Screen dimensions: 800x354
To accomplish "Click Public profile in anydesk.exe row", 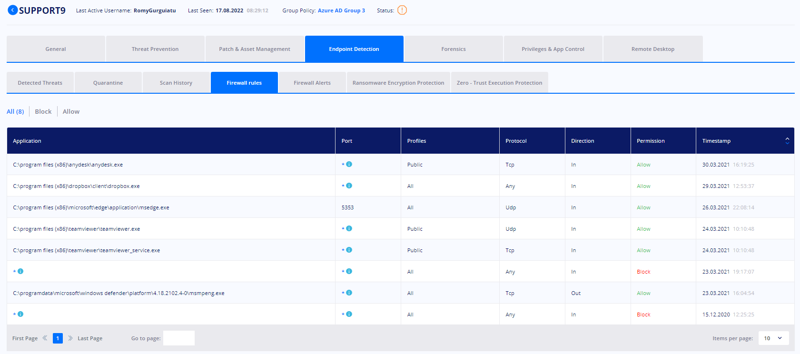I will [x=415, y=165].
